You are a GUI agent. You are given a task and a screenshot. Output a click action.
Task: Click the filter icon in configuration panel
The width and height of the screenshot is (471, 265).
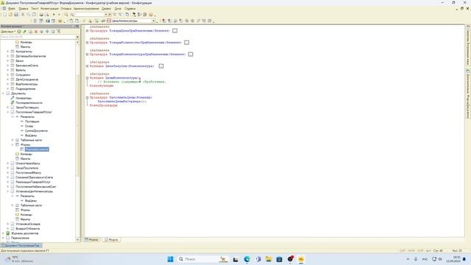pyautogui.click(x=59, y=31)
